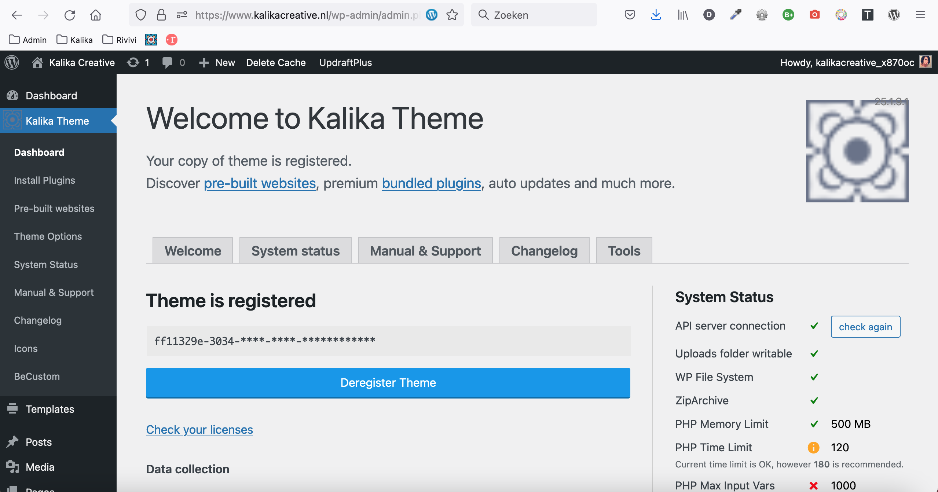Image resolution: width=938 pixels, height=492 pixels.
Task: Click the user avatar in the admin bar
Action: click(926, 62)
